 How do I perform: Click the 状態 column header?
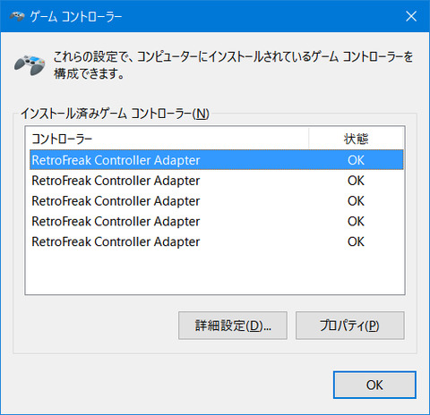356,139
